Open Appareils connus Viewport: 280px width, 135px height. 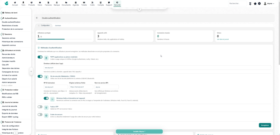[9, 45]
